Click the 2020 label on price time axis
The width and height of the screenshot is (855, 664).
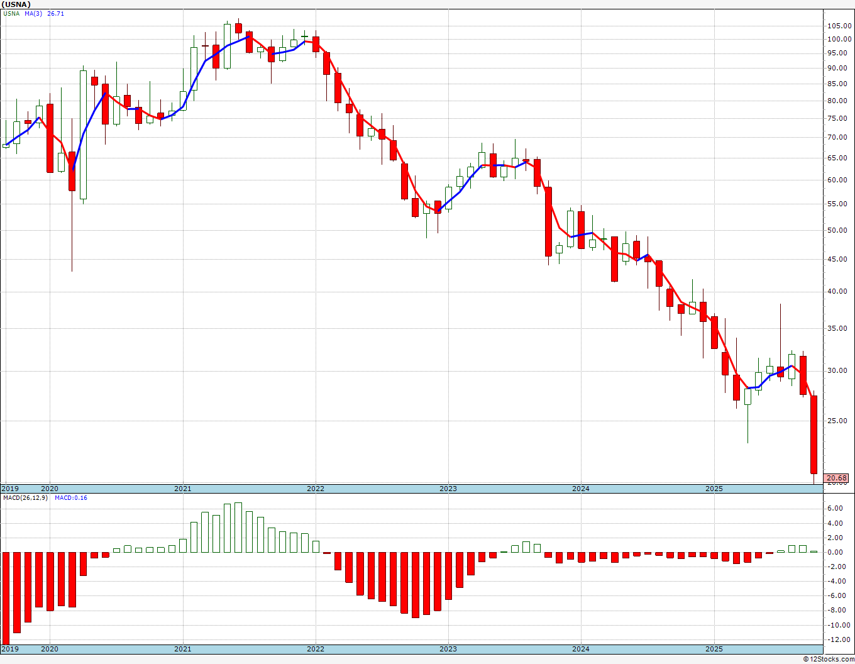point(50,489)
